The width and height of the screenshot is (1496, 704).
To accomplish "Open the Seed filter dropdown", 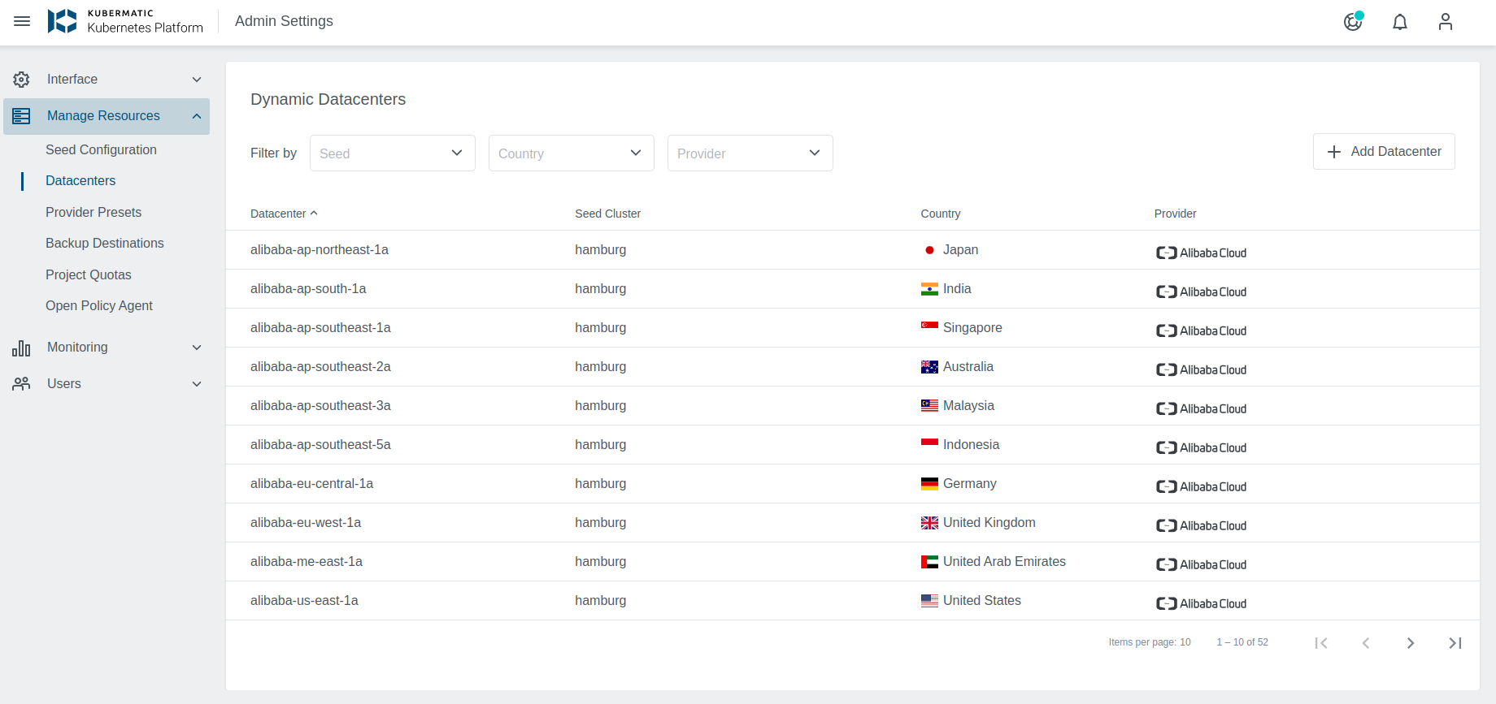I will 392,153.
